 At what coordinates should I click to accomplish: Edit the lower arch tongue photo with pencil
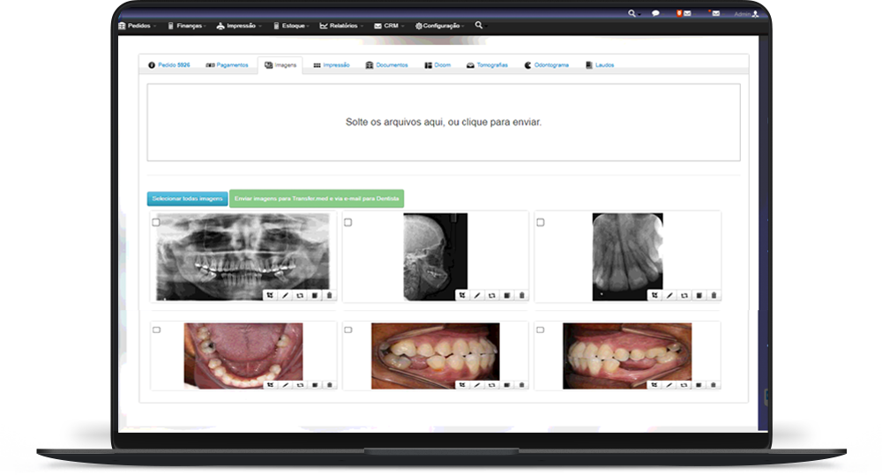(x=285, y=385)
